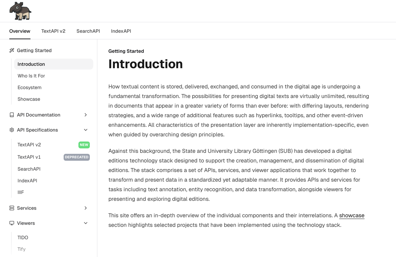Viewport: 396px width, 257px height.
Task: Click the API Specifications gear icon
Action: pos(12,130)
